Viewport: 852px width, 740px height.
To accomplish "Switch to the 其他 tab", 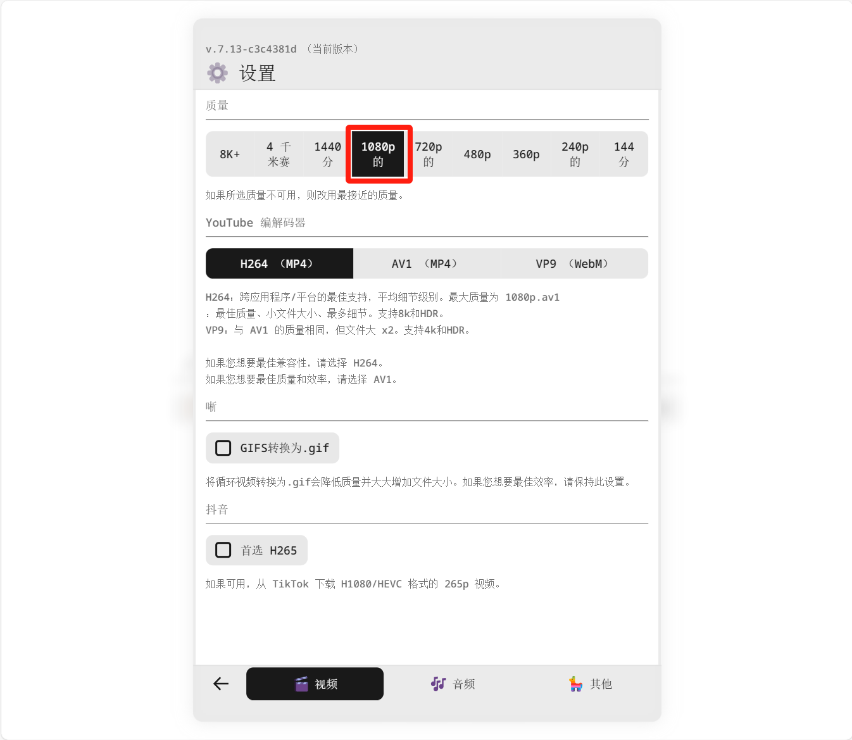I will coord(591,684).
